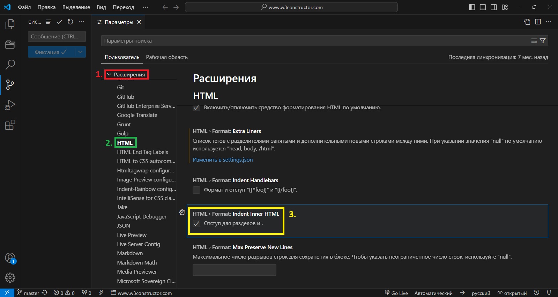Viewport: 558px width, 297px height.
Task: Open Run and Debug view
Action: 10,105
